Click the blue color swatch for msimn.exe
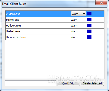Image resolution: width=109 pixels, height=91 pixels. click(89, 20)
